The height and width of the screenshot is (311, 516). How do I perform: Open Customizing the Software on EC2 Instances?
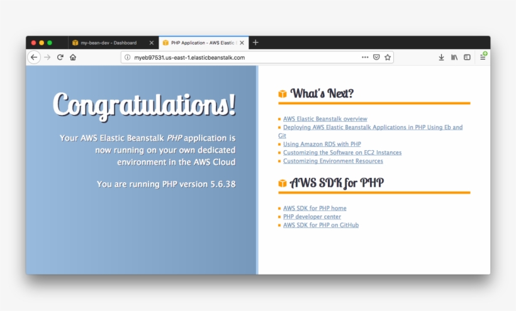(x=342, y=153)
